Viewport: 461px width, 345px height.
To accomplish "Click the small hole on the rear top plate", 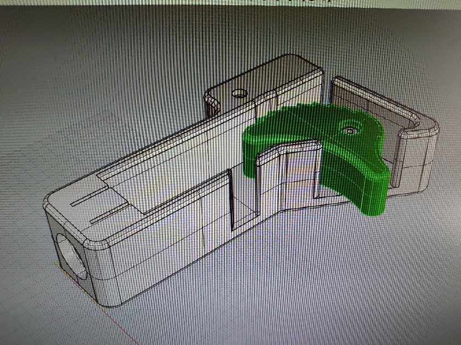I will coord(240,94).
